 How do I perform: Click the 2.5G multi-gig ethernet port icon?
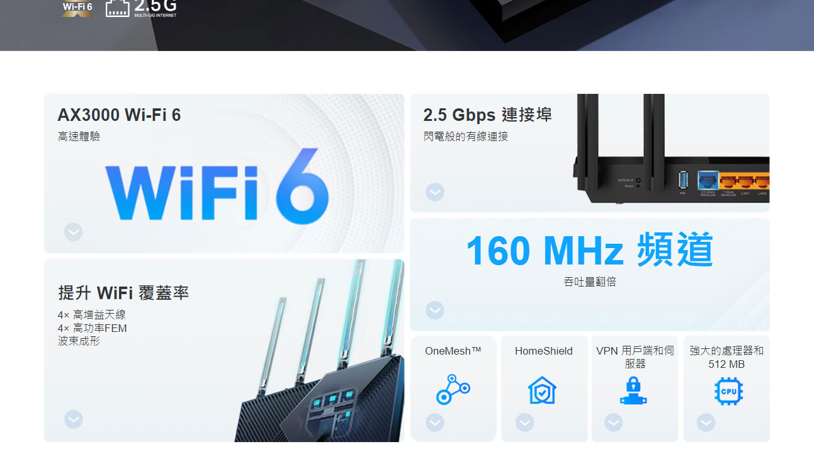coord(118,8)
